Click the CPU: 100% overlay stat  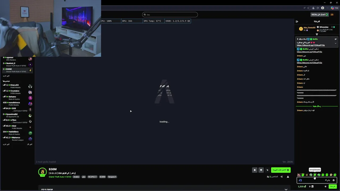tap(106, 21)
